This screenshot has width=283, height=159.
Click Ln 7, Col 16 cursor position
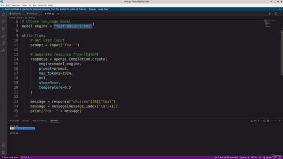click(226, 157)
